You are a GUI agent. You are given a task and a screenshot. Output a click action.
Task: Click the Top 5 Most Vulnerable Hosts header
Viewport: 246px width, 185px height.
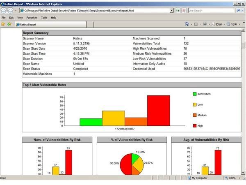coord(132,85)
